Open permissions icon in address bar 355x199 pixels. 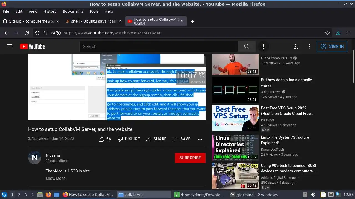point(52,33)
